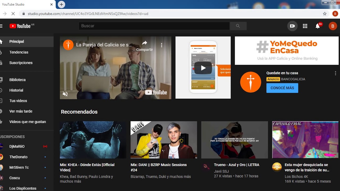Image resolution: width=340 pixels, height=191 pixels.
Task: Open the YouTube apps grid icon
Action: pyautogui.click(x=305, y=26)
